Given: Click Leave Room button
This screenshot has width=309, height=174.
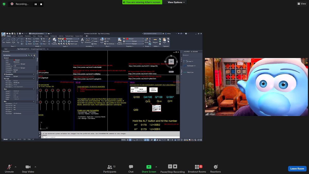Looking at the screenshot, I should (x=297, y=169).
